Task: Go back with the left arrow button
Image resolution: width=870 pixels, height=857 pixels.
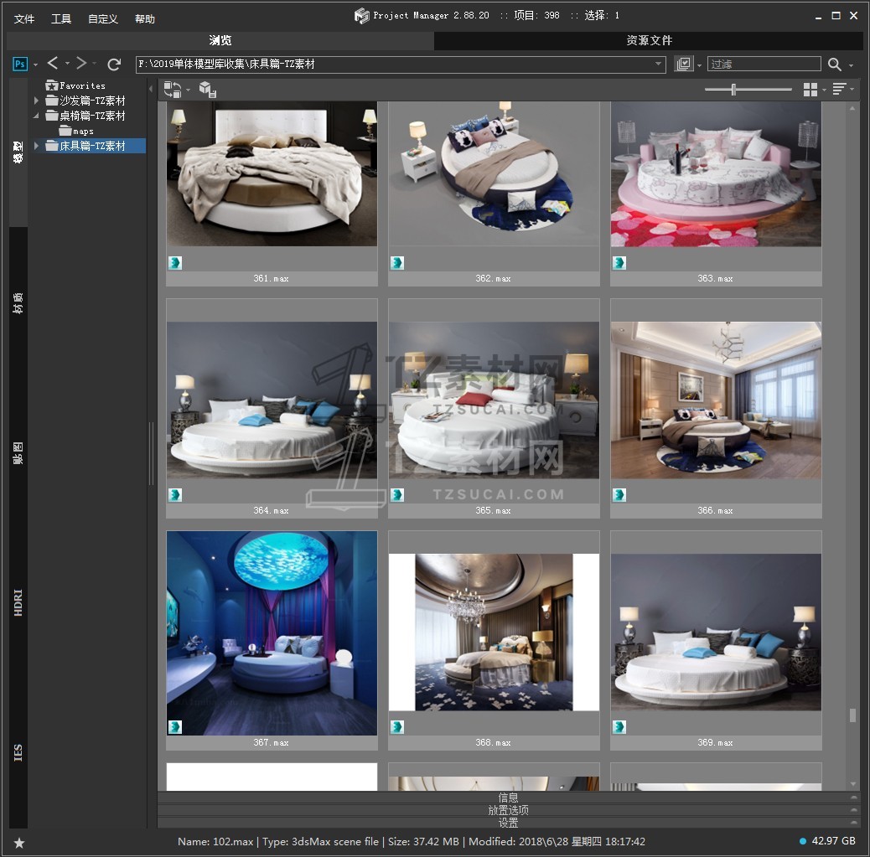Action: (53, 64)
